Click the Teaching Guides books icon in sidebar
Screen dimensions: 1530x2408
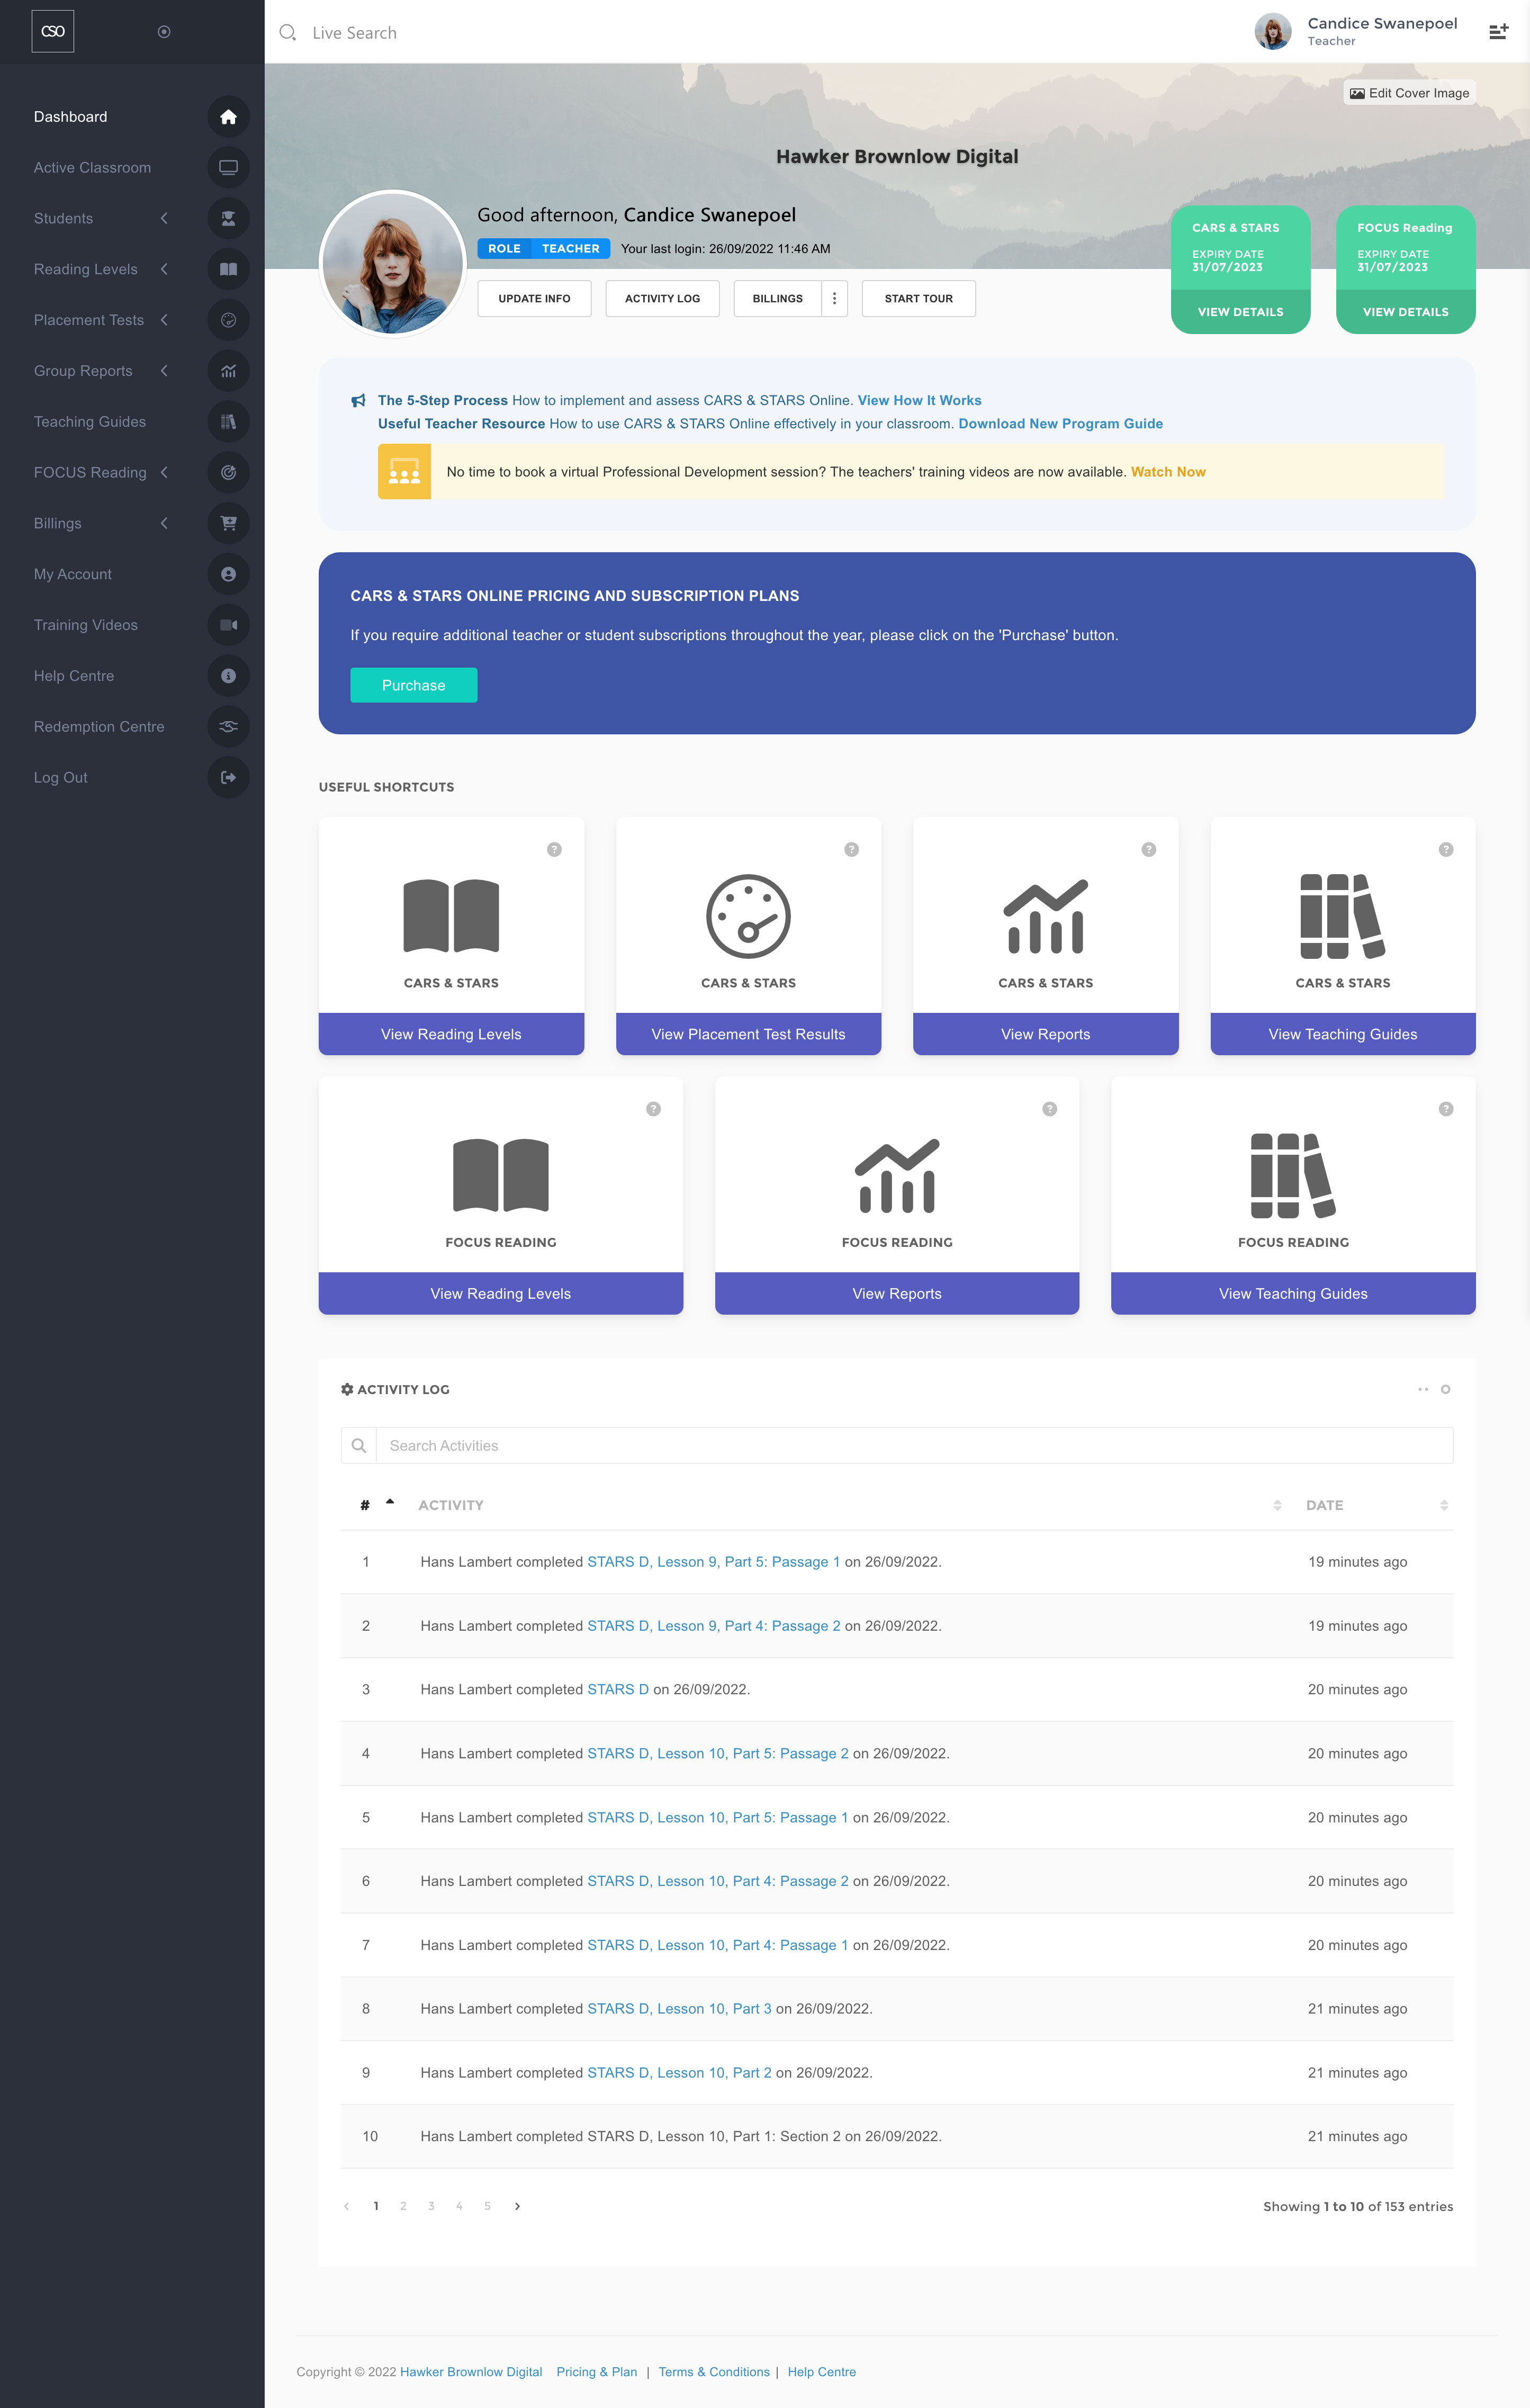(228, 422)
